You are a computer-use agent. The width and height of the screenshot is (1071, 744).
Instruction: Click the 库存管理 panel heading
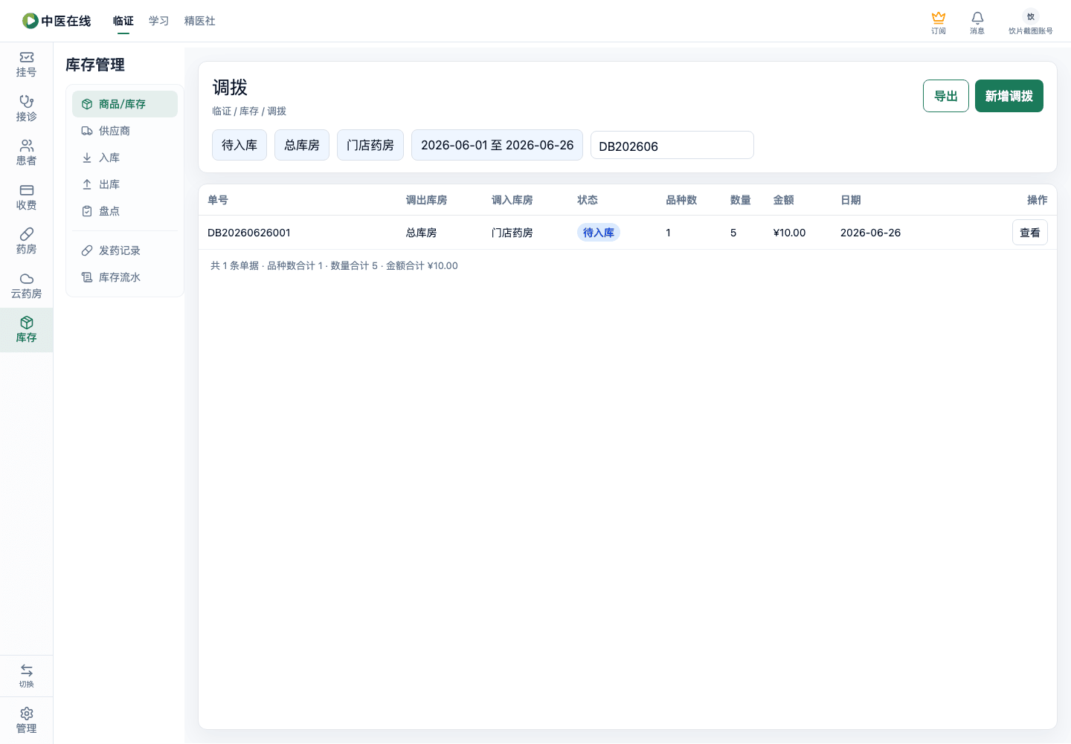coord(95,65)
